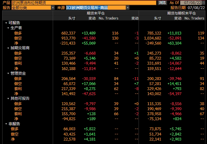Screen dimensions: 207x144
Task: Collapse the 掉期交易商 group
Action: click(x=8, y=48)
